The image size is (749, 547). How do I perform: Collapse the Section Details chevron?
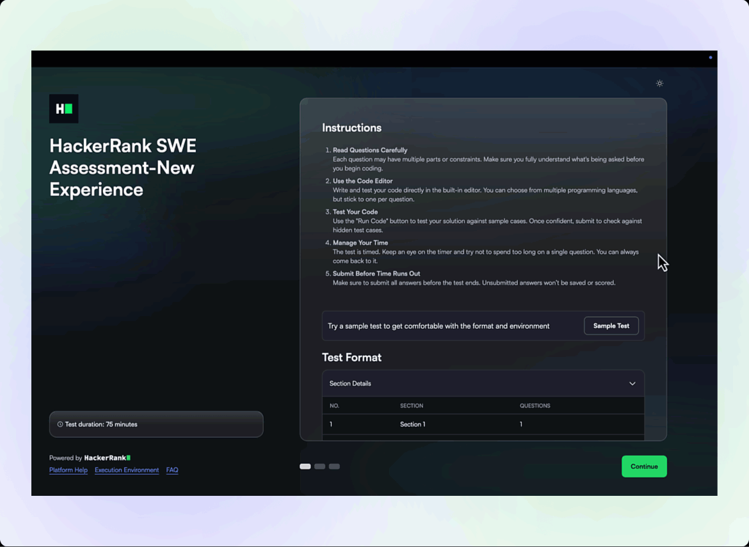pos(632,384)
